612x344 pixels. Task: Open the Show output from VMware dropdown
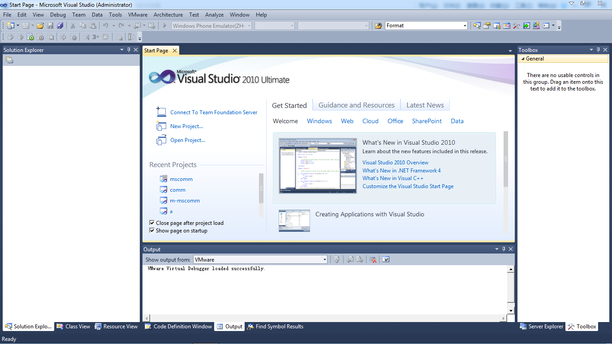click(325, 259)
